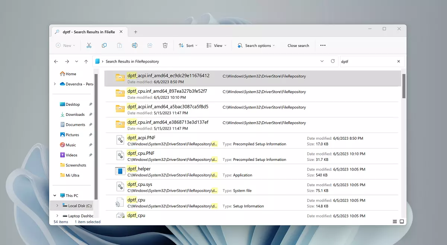Image resolution: width=447 pixels, height=245 pixels.
Task: Click the dptf_helper application icon
Action: (x=120, y=171)
